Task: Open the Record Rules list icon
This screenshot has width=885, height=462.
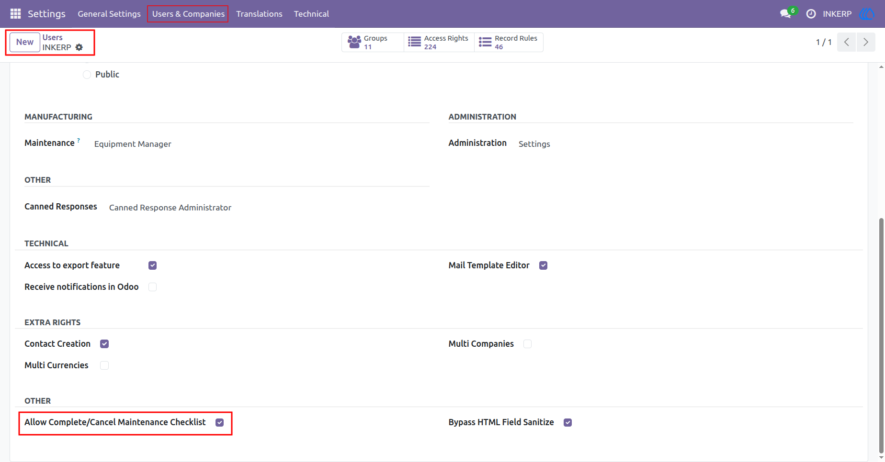Action: [x=485, y=42]
